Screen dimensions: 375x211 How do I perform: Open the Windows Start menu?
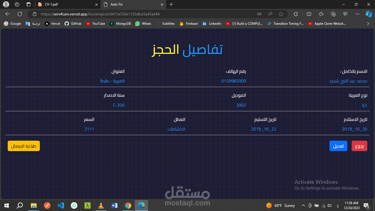pyautogui.click(x=7, y=206)
